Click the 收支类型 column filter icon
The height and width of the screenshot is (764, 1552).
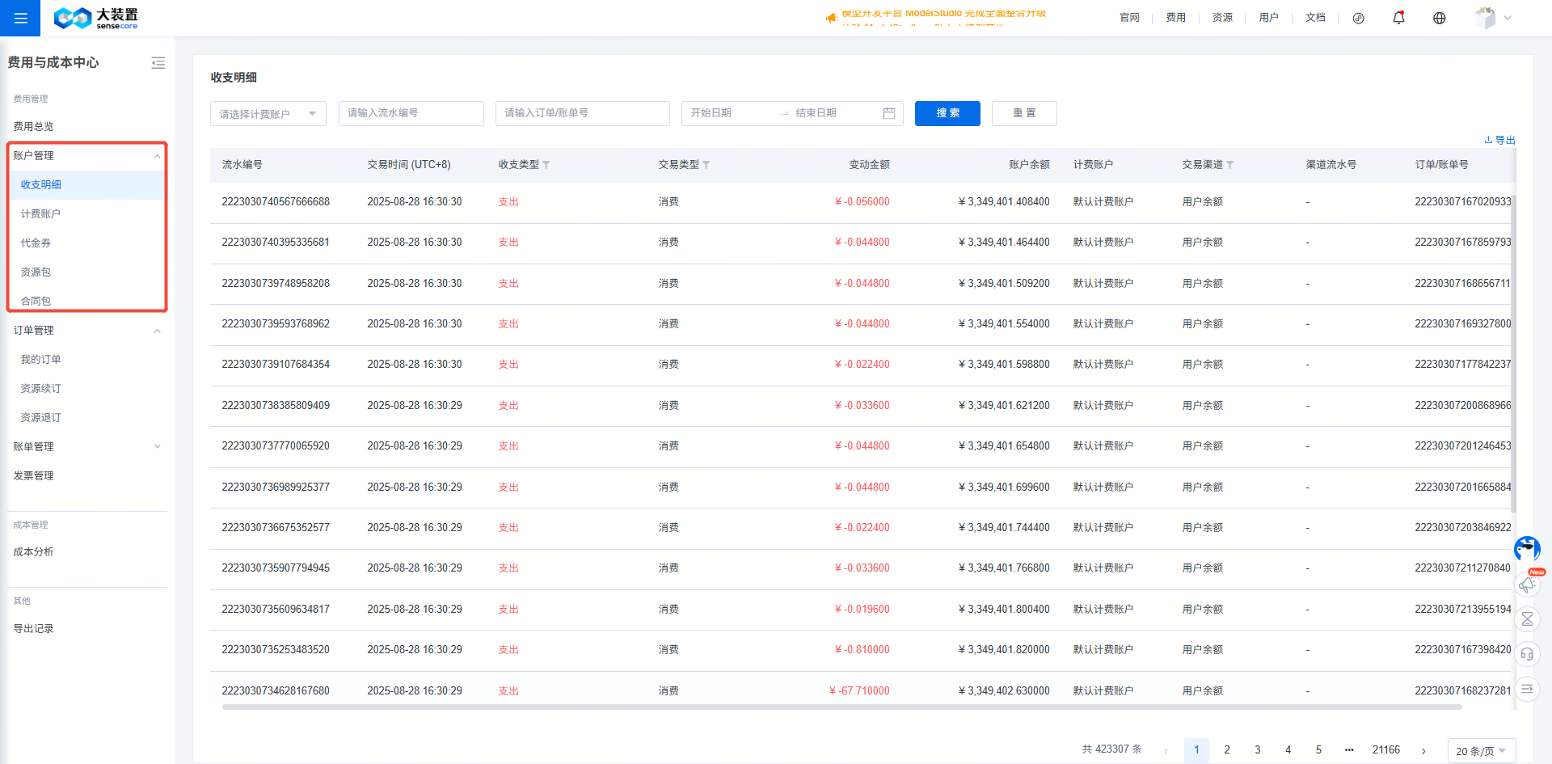(x=546, y=165)
